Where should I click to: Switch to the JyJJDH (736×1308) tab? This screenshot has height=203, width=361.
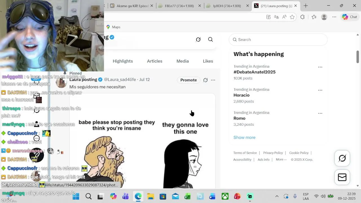(227, 6)
